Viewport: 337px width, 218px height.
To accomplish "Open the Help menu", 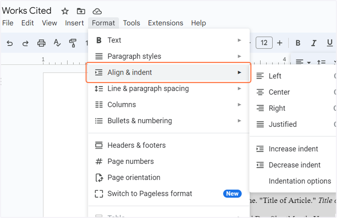I will pos(199,23).
